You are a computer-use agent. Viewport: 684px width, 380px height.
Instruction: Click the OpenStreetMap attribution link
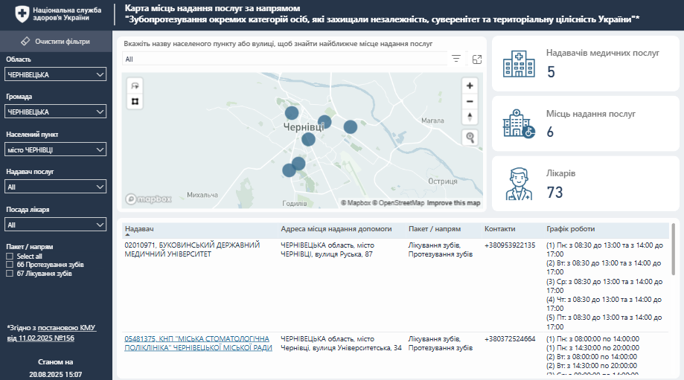pyautogui.click(x=398, y=202)
